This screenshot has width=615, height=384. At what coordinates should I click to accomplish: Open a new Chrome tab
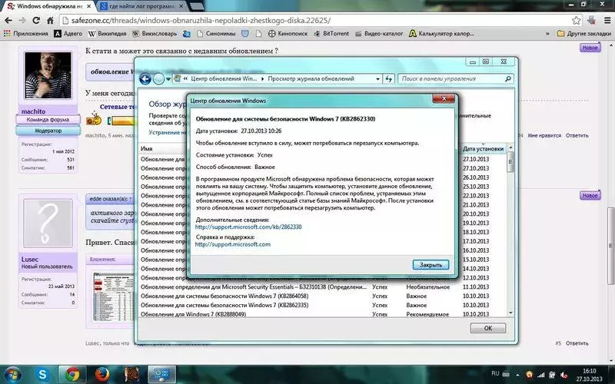point(196,6)
